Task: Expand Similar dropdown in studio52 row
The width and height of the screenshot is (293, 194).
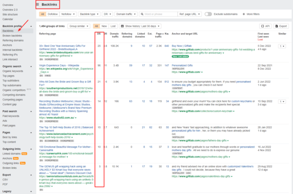Action: click(282, 101)
